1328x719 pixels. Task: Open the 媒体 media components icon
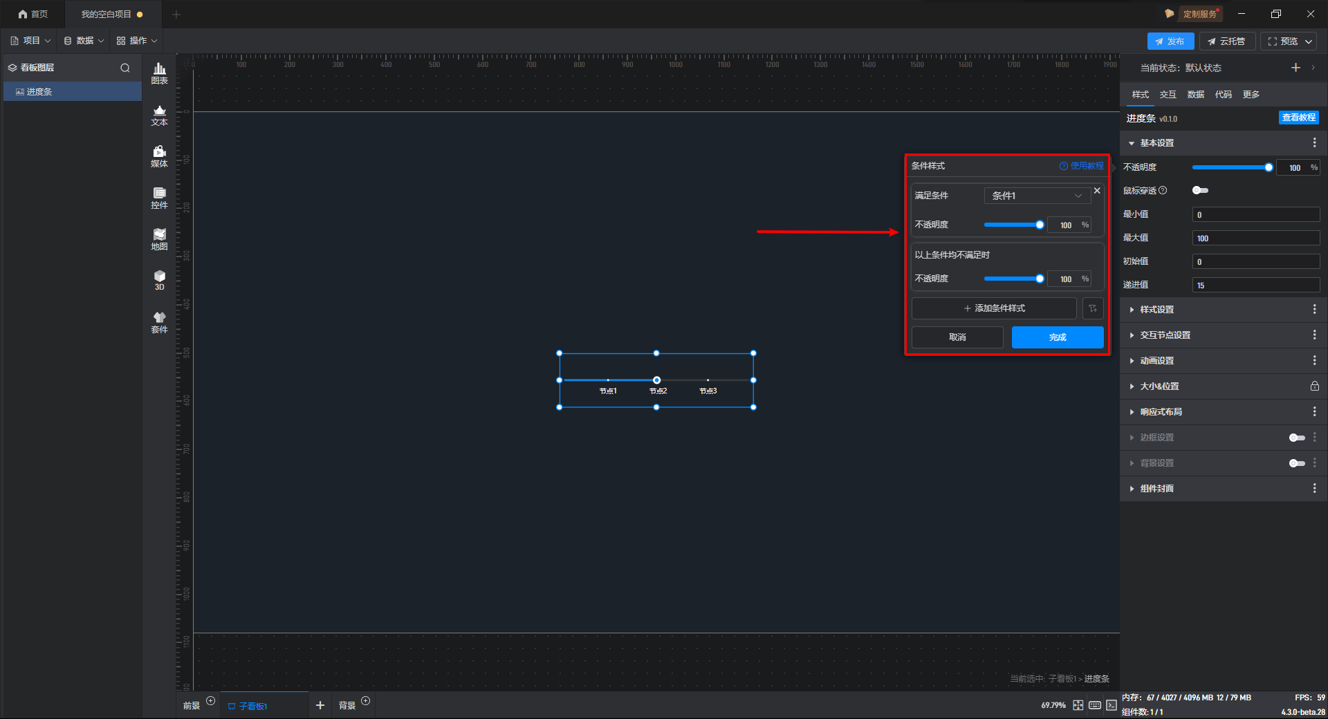[x=159, y=156]
